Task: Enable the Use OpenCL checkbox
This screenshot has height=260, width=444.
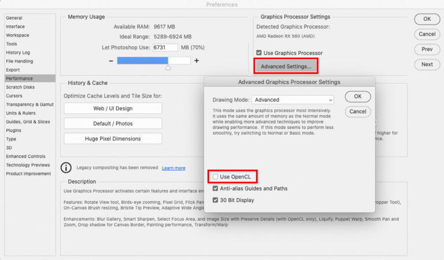Action: pyautogui.click(x=216, y=177)
